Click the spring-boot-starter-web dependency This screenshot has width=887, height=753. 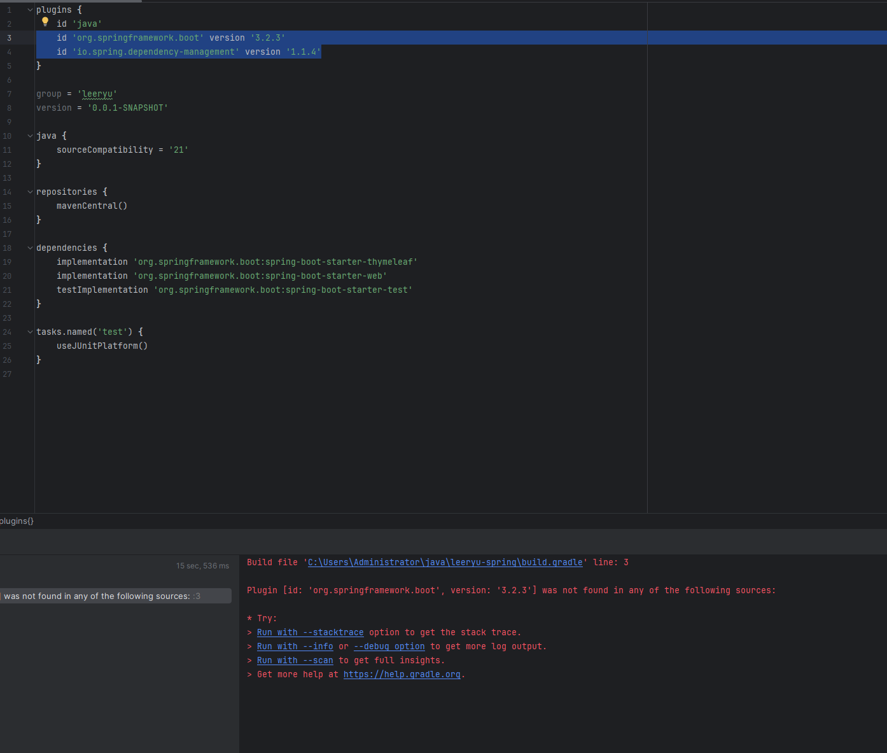pyautogui.click(x=260, y=276)
